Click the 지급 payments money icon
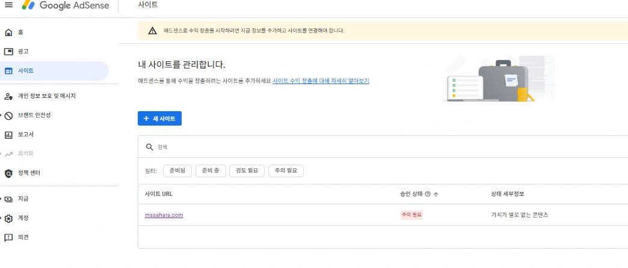The height and width of the screenshot is (268, 628). tap(8, 199)
